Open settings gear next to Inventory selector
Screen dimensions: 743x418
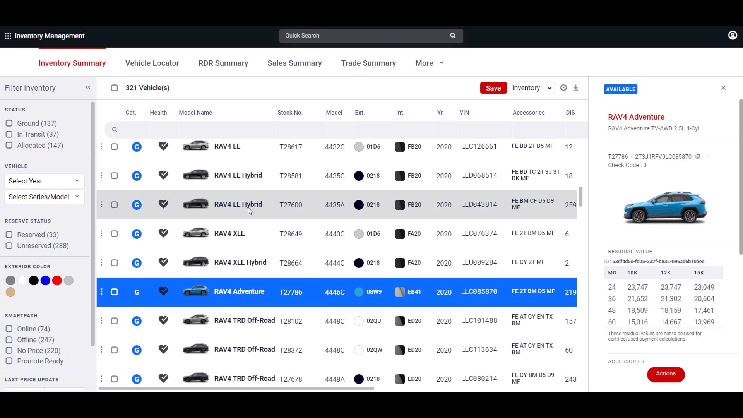tap(563, 88)
